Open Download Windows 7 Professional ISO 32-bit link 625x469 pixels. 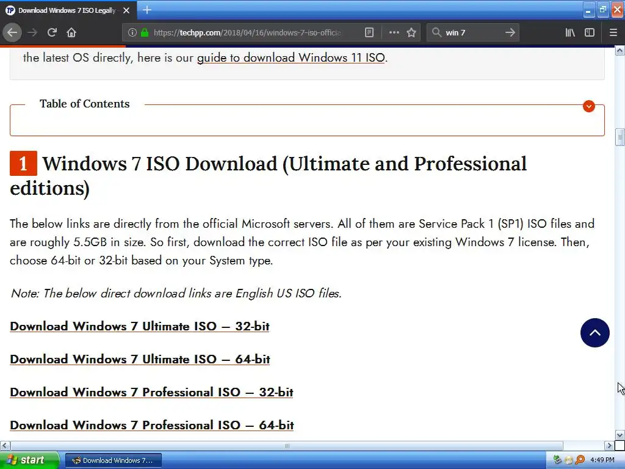[x=151, y=393]
